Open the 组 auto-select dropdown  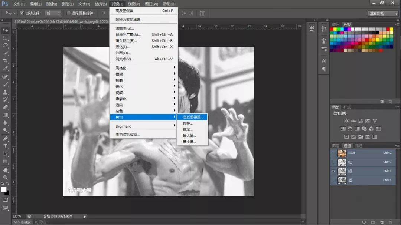point(53,13)
